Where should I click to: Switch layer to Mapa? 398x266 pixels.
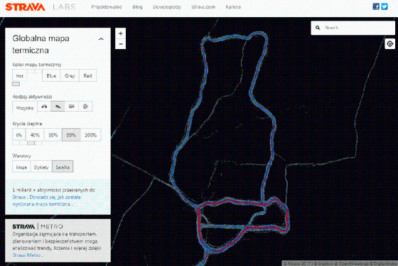point(21,167)
